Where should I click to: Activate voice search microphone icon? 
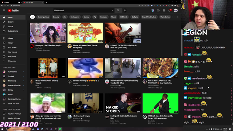click(x=125, y=11)
